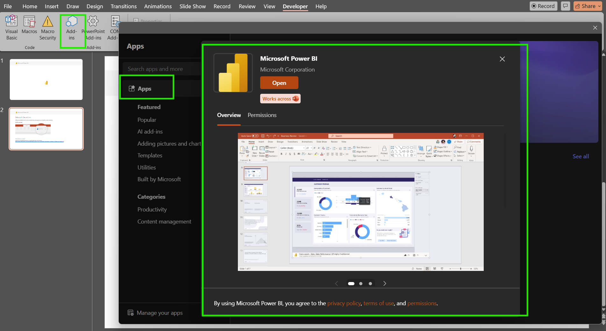Open the Record ribbon tab
This screenshot has width=606, height=331.
click(x=222, y=6)
